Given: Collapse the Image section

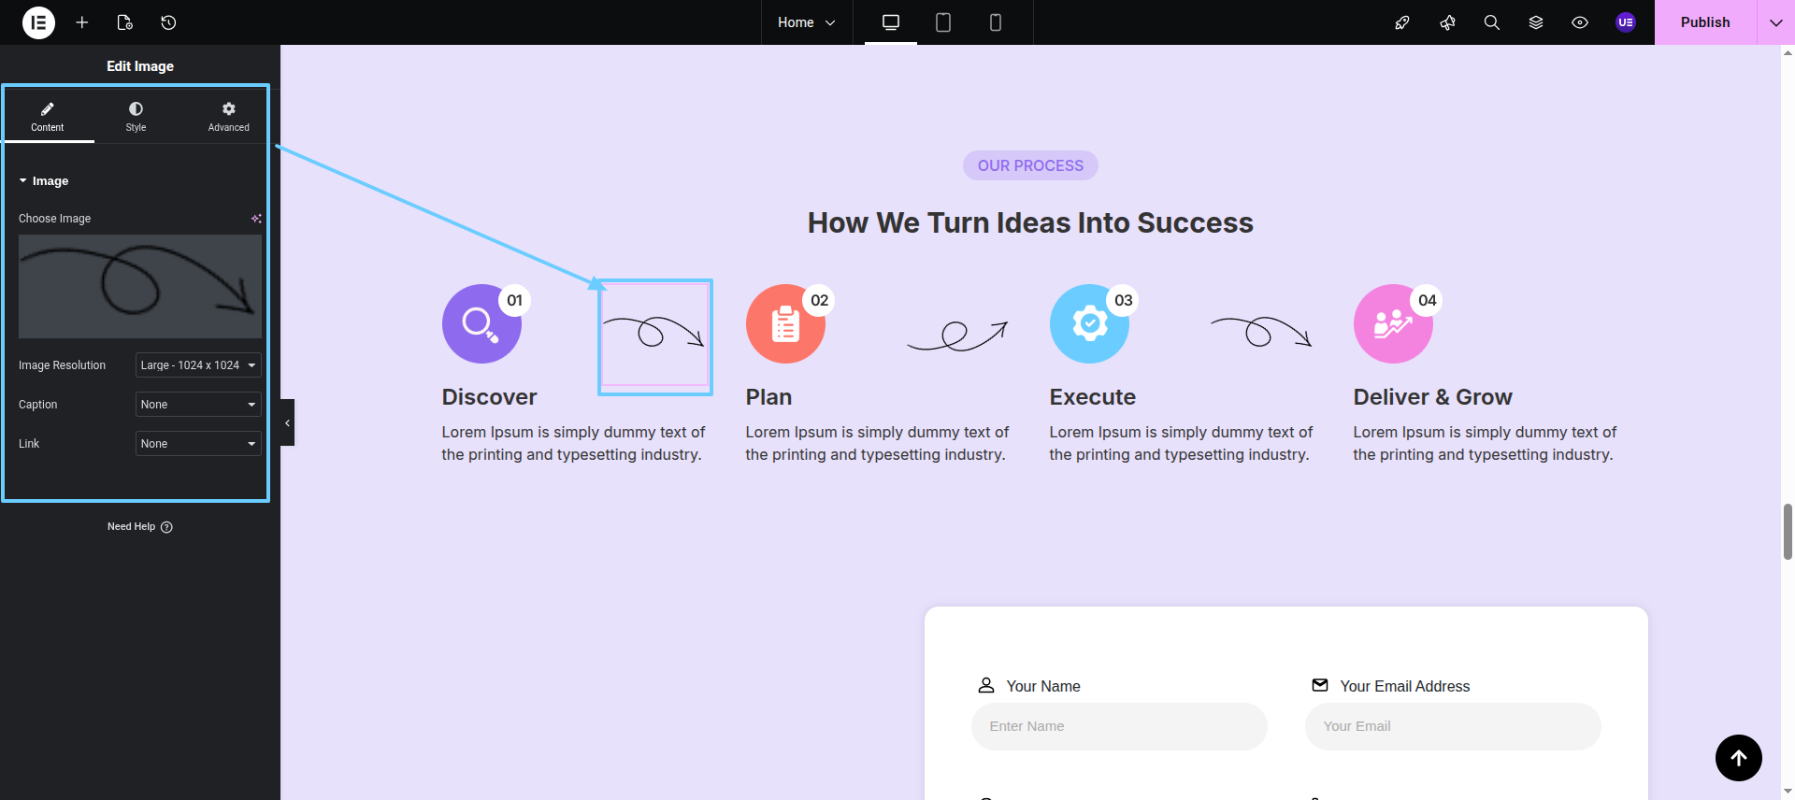Looking at the screenshot, I should pos(44,181).
